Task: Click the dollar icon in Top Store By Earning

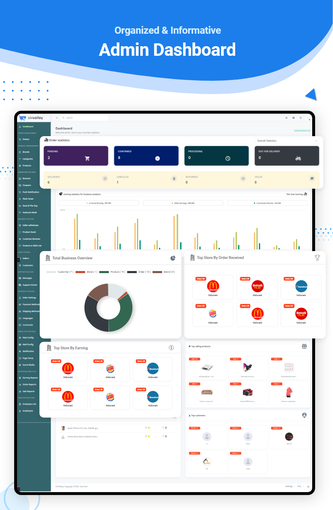Action: [x=171, y=348]
